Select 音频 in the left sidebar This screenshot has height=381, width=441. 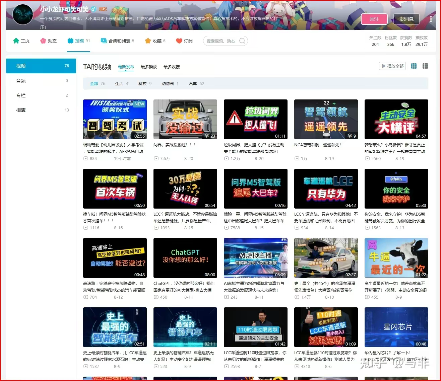tap(41, 81)
